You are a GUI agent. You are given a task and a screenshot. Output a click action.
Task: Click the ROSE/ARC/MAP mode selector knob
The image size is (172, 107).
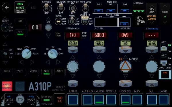[x=27, y=54]
